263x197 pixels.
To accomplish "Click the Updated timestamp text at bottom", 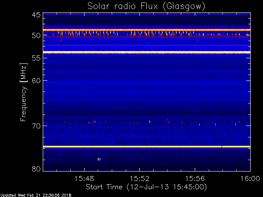I will 36,195.
